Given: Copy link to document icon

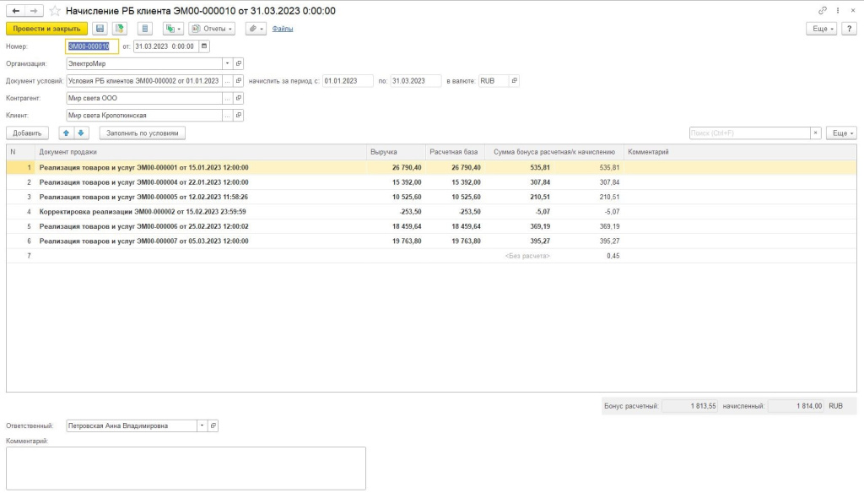Looking at the screenshot, I should (x=823, y=11).
